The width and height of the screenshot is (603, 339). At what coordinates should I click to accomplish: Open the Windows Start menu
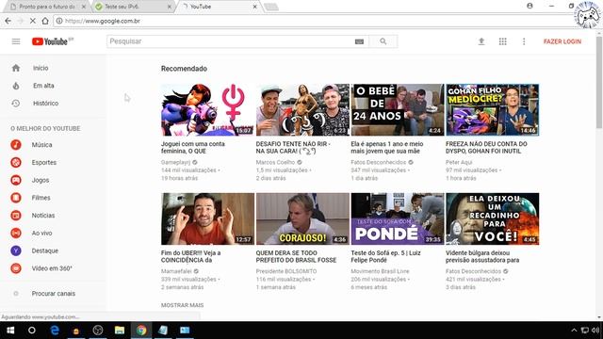pyautogui.click(x=10, y=331)
